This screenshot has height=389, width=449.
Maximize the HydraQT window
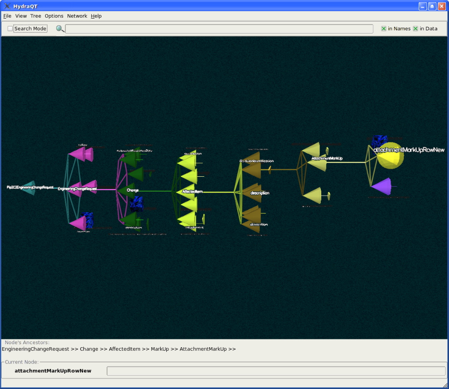432,6
